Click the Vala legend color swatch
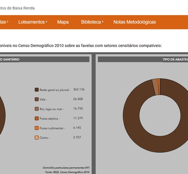The width and height of the screenshot is (188, 174). (x=37, y=99)
